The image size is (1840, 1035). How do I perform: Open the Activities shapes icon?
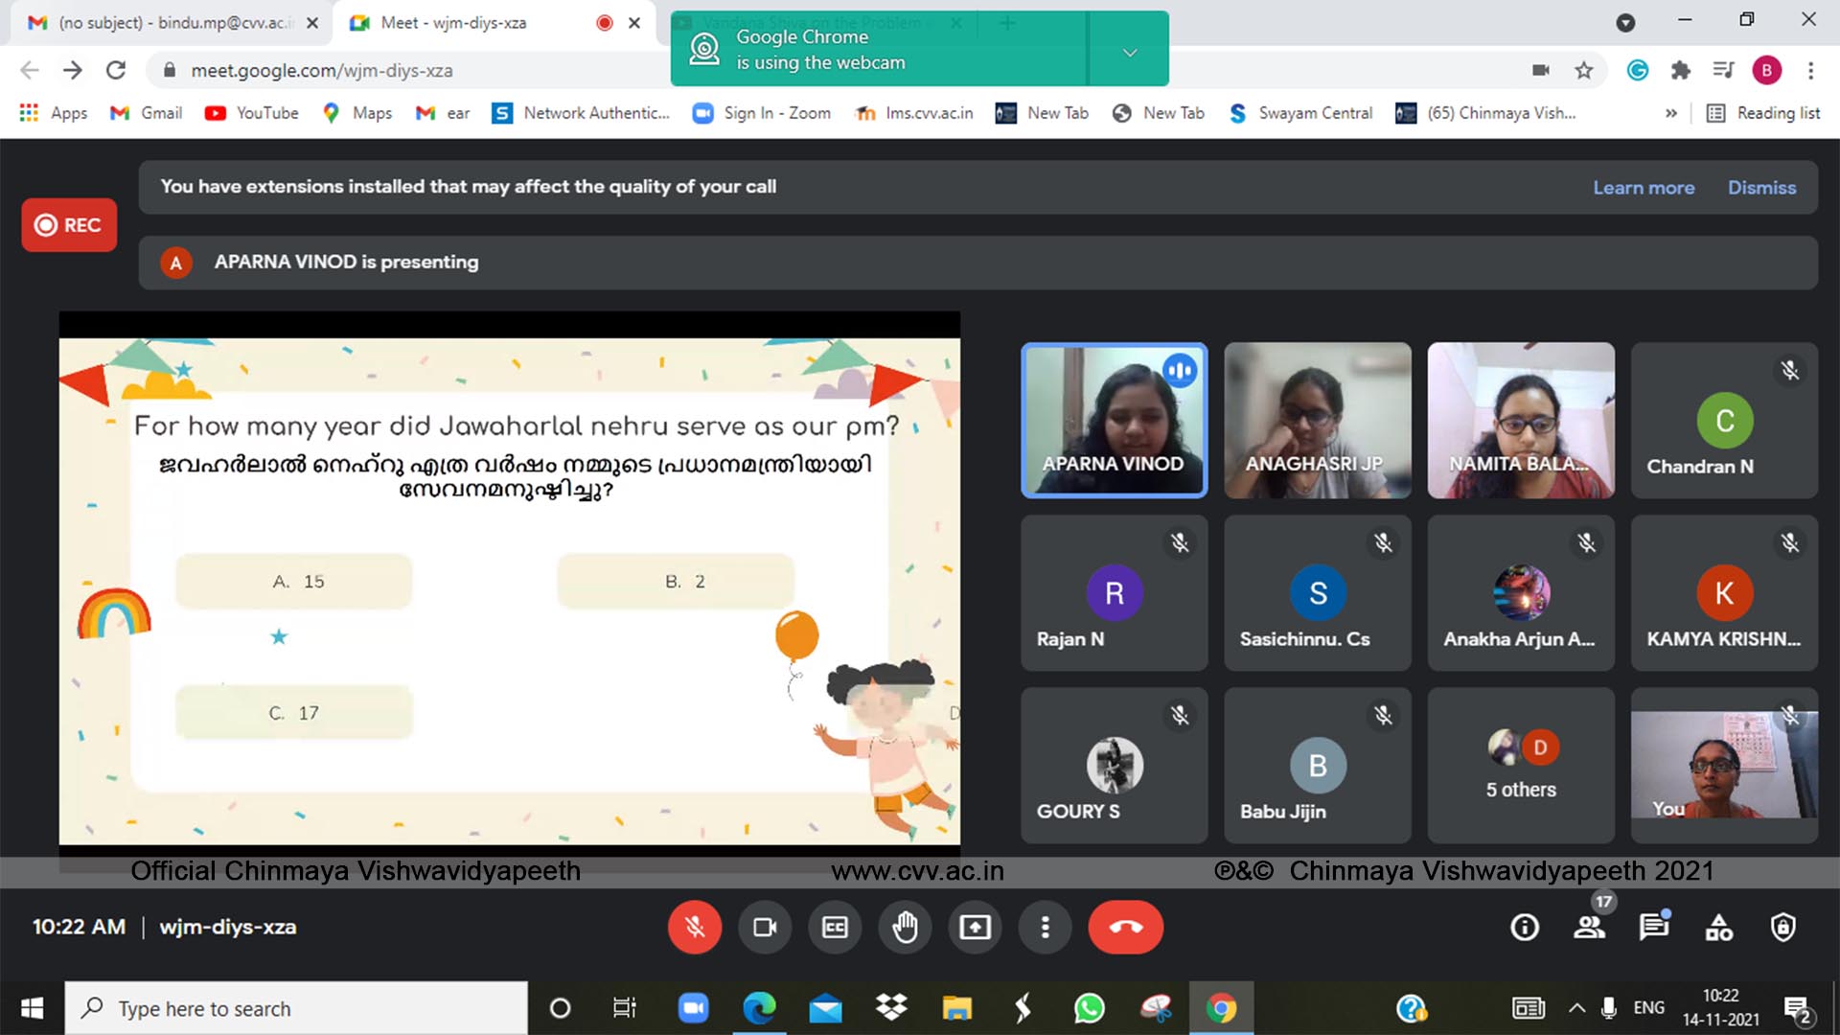coord(1718,928)
